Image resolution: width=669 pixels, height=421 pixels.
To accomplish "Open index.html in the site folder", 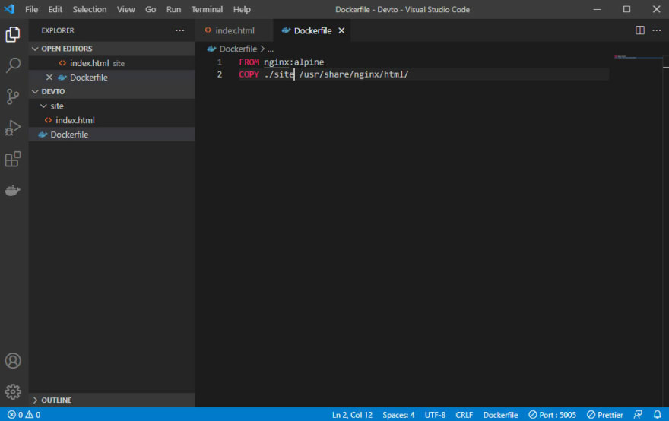I will (112, 120).
